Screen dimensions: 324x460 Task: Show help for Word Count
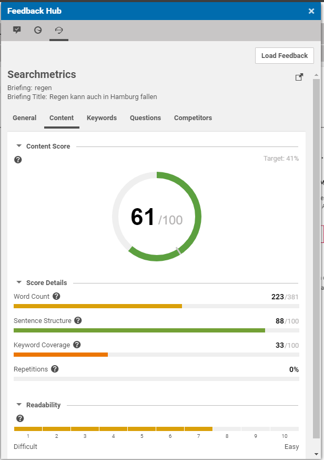click(x=57, y=296)
